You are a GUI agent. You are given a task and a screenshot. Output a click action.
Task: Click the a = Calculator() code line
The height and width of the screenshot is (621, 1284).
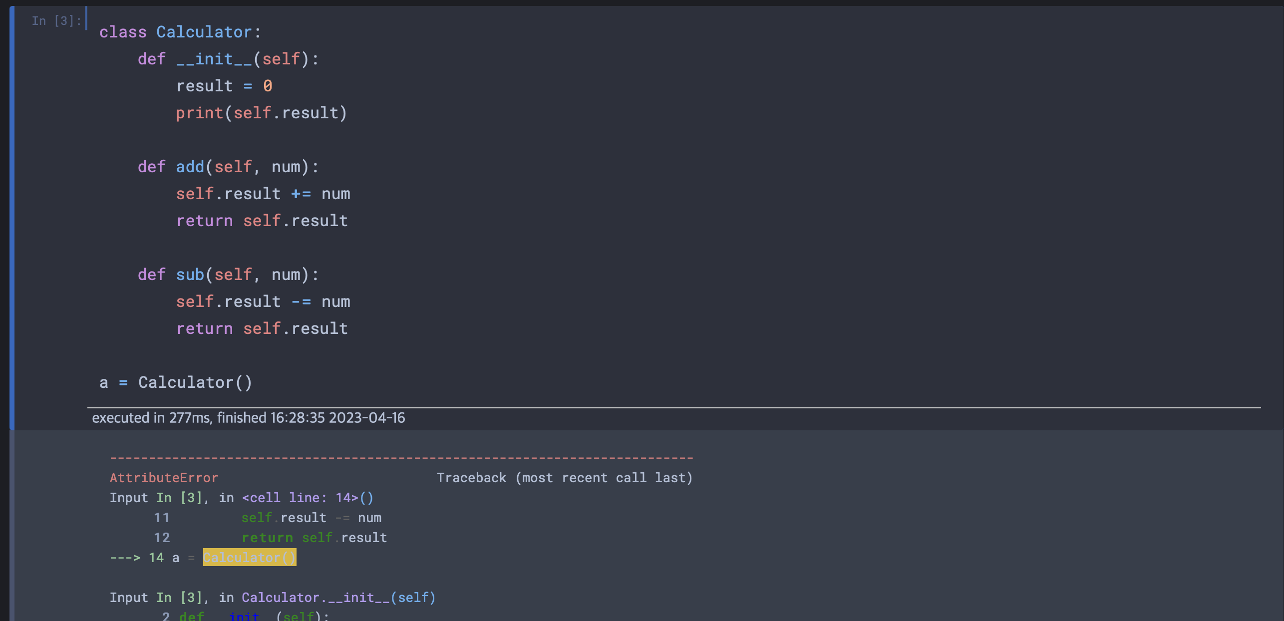pos(176,382)
